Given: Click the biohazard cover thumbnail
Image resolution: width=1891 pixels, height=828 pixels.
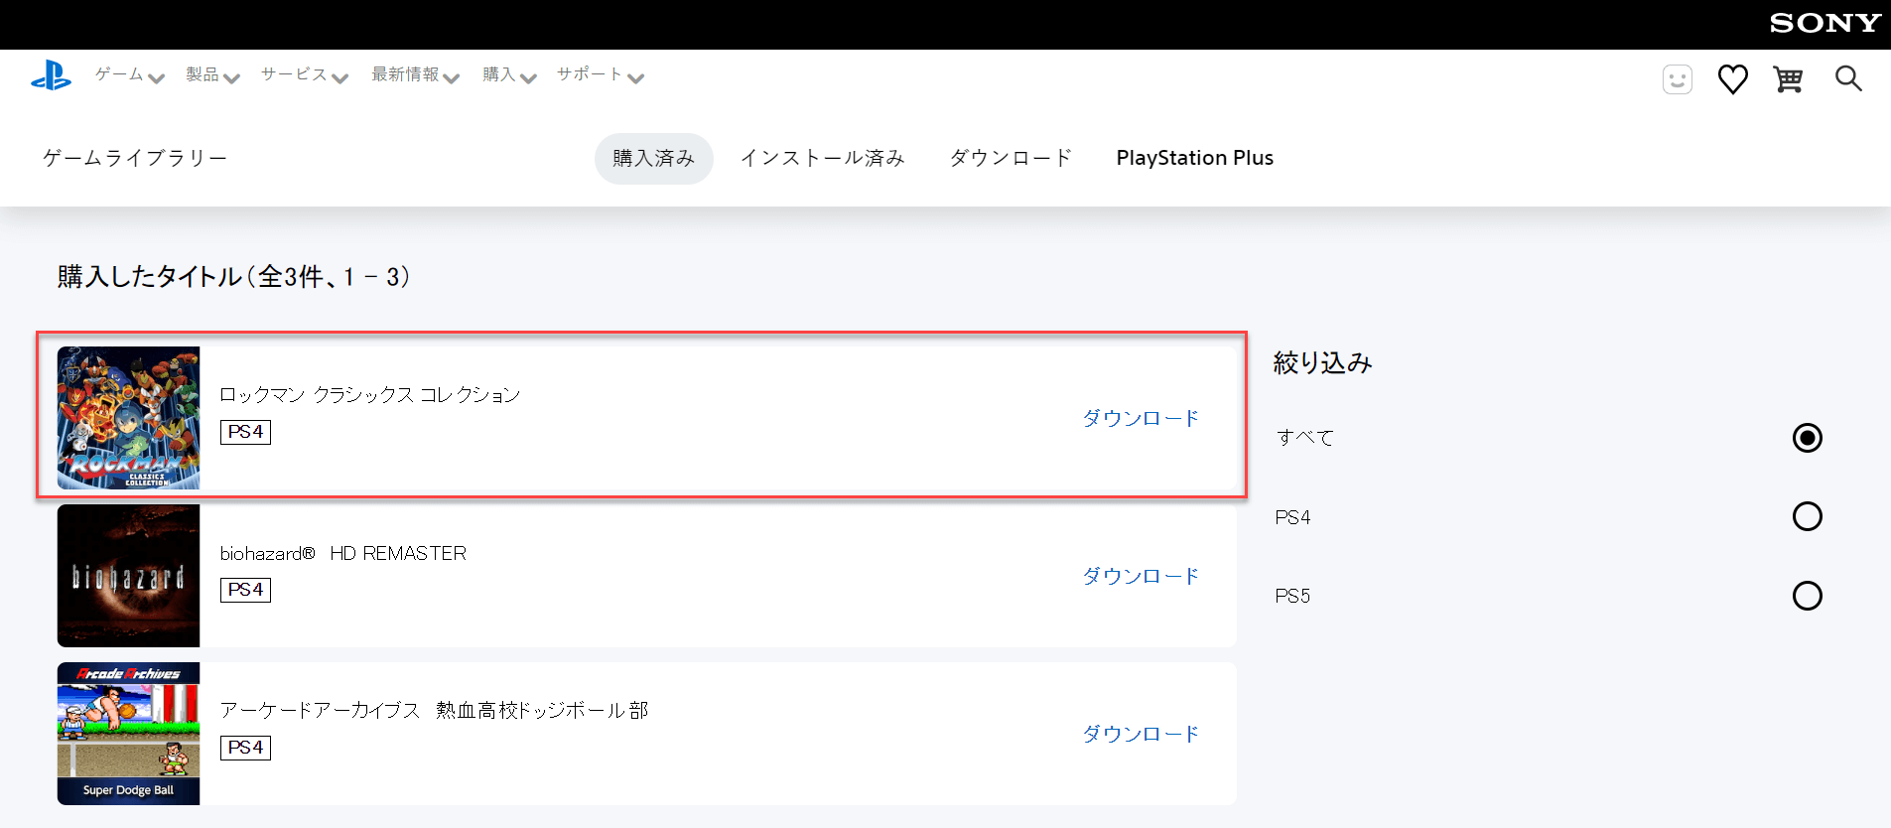Looking at the screenshot, I should (x=129, y=576).
